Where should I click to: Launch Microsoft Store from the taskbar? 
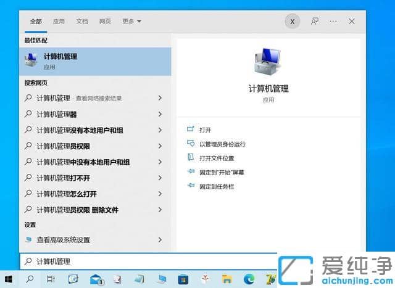pos(183,279)
